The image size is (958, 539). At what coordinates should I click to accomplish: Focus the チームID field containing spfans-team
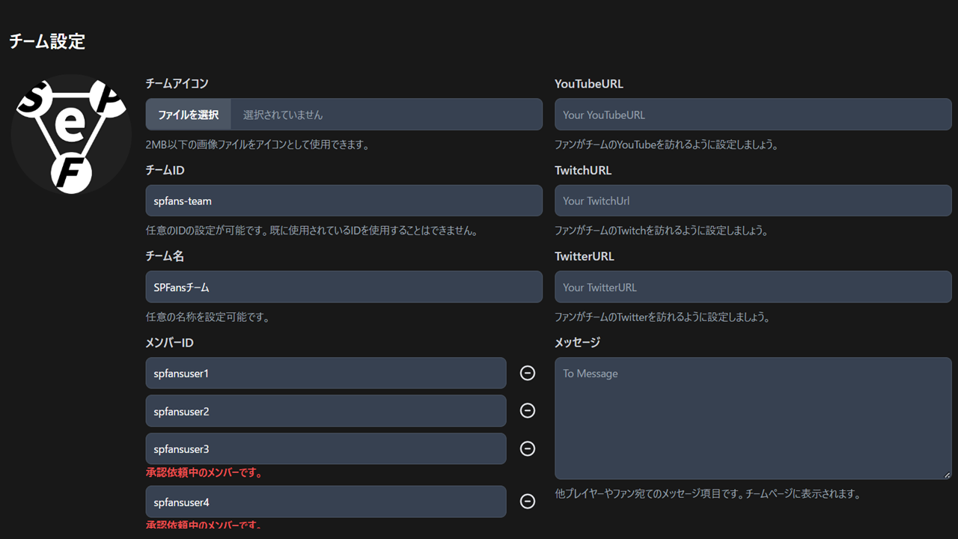coord(344,201)
